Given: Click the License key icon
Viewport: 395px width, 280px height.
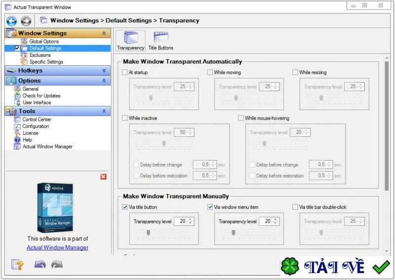Looking at the screenshot, I should (x=17, y=133).
